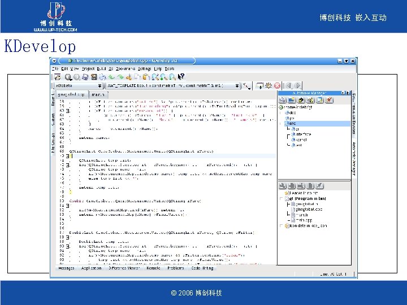The height and width of the screenshot is (305, 407).
Task: Select the po subproject in tree
Action: point(289,118)
